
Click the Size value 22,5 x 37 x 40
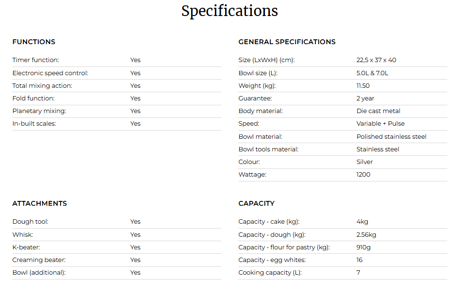click(x=376, y=60)
